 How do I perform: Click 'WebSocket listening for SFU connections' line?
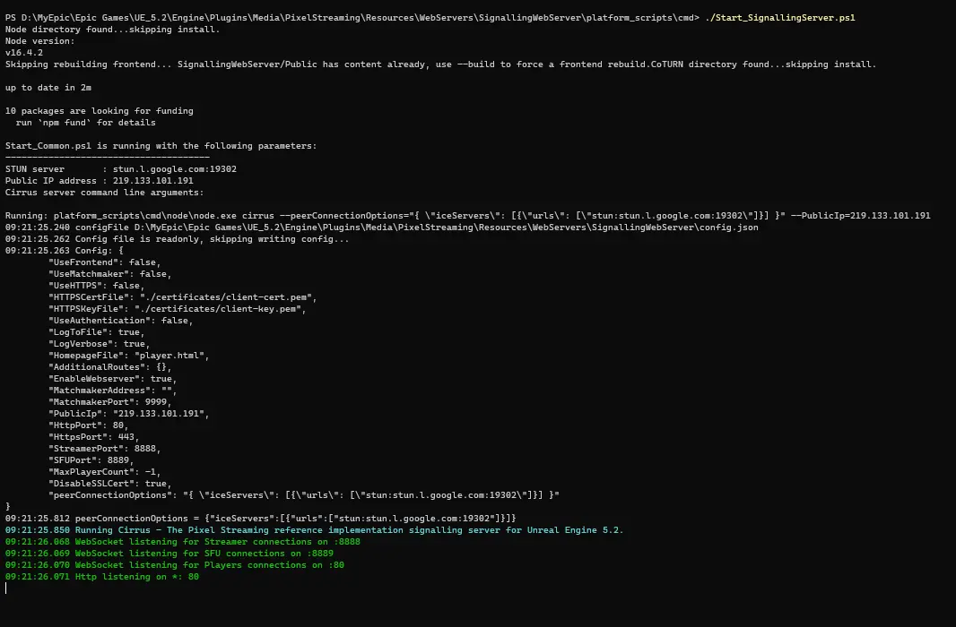pos(169,554)
